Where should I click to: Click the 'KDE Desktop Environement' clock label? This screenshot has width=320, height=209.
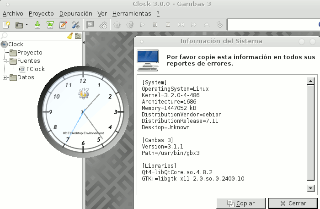click(x=83, y=133)
